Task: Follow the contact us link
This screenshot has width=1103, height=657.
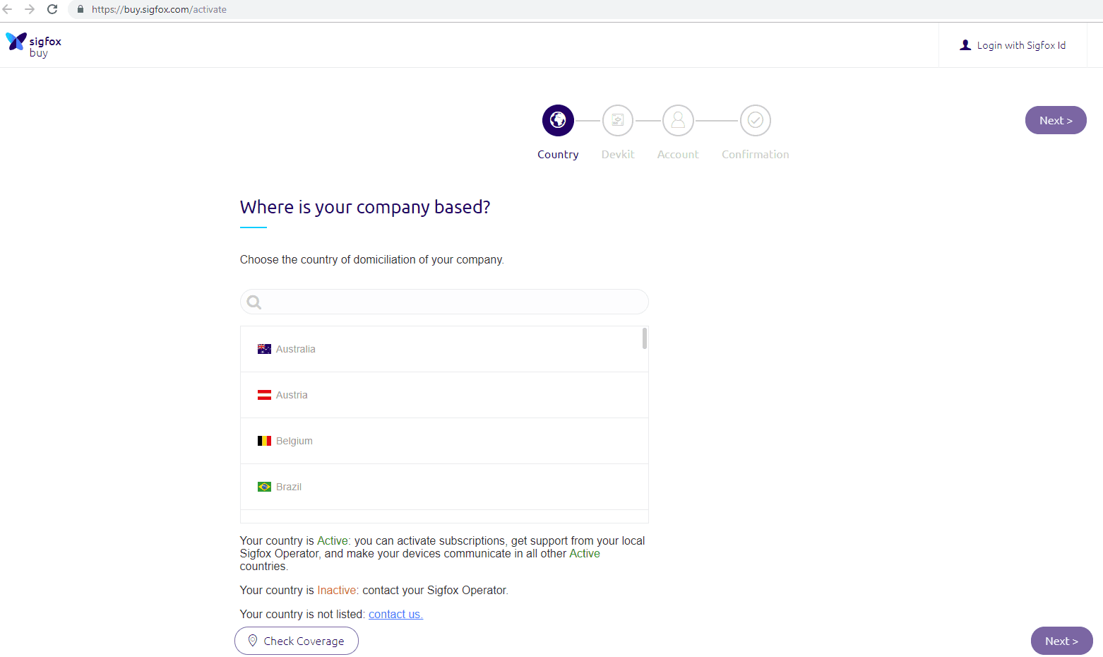Action: (395, 614)
